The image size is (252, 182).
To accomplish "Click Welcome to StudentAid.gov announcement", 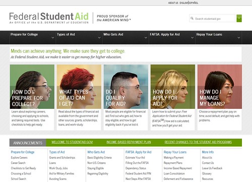I will tap(72, 142).
